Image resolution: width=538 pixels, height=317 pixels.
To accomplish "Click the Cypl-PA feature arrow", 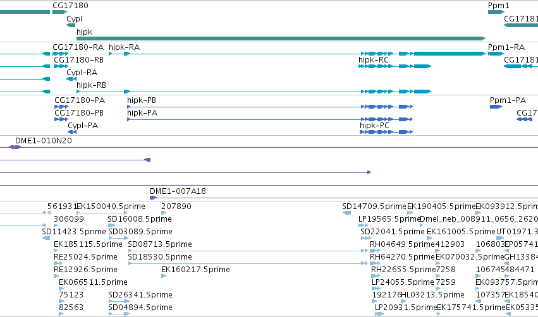I will point(72,132).
